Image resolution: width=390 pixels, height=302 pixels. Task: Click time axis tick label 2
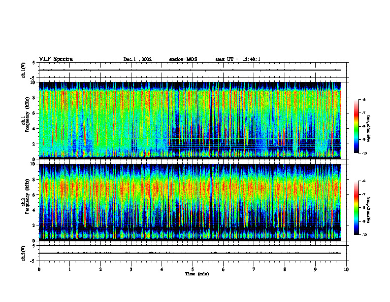[100, 269]
